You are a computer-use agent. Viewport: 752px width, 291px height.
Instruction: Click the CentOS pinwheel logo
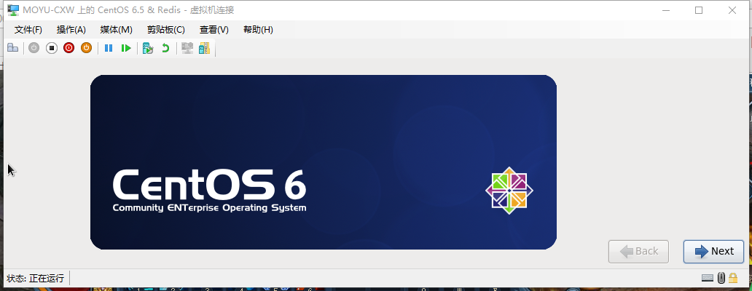[509, 191]
